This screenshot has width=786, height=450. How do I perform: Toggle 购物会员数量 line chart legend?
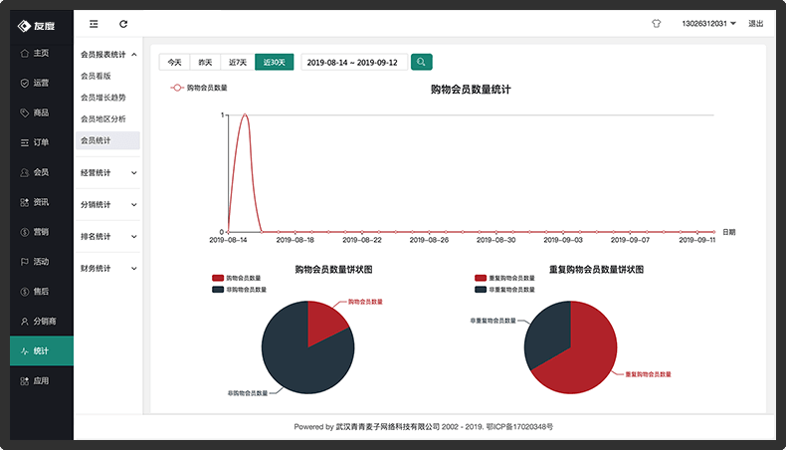[199, 88]
